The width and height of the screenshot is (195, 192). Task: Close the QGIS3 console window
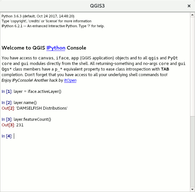(x=189, y=6)
